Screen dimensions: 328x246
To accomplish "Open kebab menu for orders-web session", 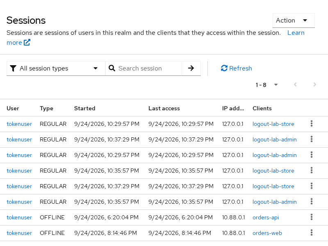I will [x=312, y=232].
